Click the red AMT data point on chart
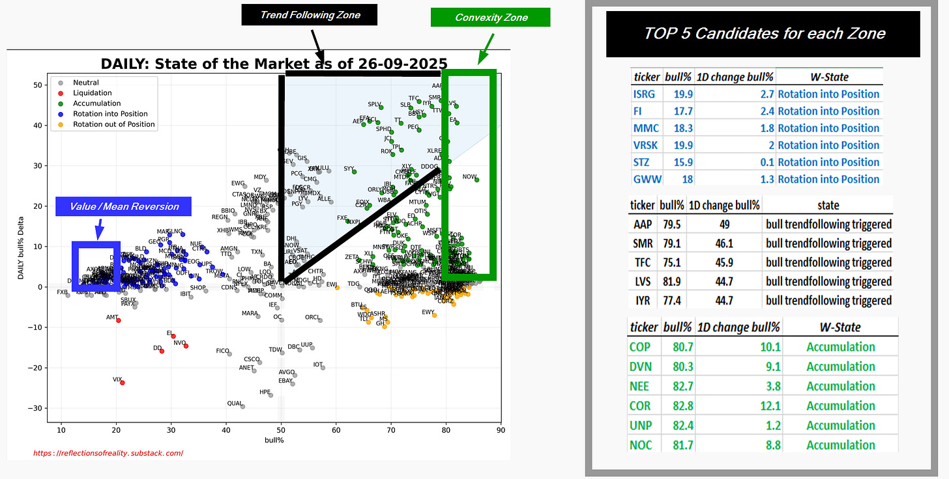This screenshot has width=949, height=479. coord(118,320)
